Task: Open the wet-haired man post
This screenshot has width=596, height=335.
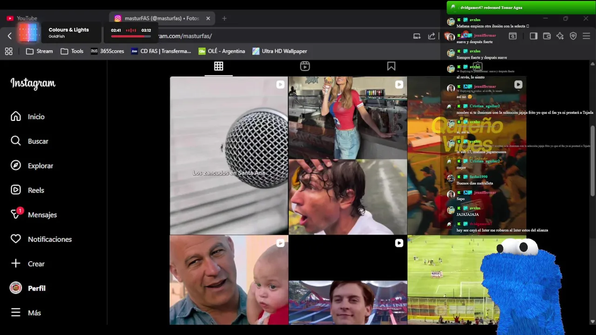Action: click(348, 197)
